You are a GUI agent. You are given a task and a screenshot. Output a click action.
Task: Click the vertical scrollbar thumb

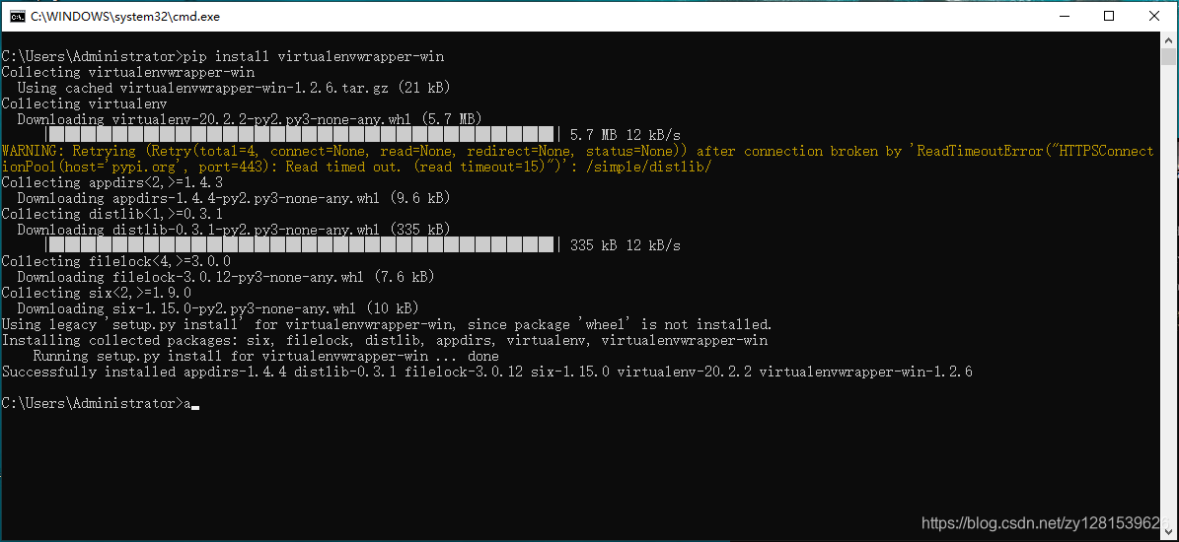[1168, 57]
